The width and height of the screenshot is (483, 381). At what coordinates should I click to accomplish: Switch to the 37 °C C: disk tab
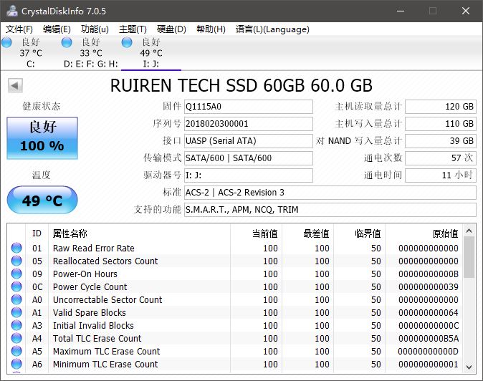31,53
